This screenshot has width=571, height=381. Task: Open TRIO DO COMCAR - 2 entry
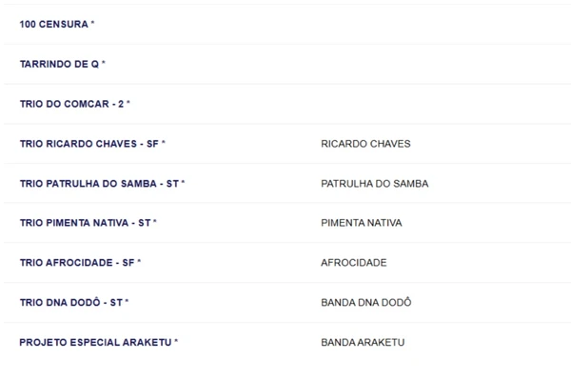tap(71, 104)
